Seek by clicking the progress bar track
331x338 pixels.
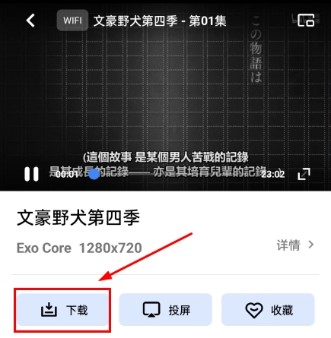tap(177, 174)
